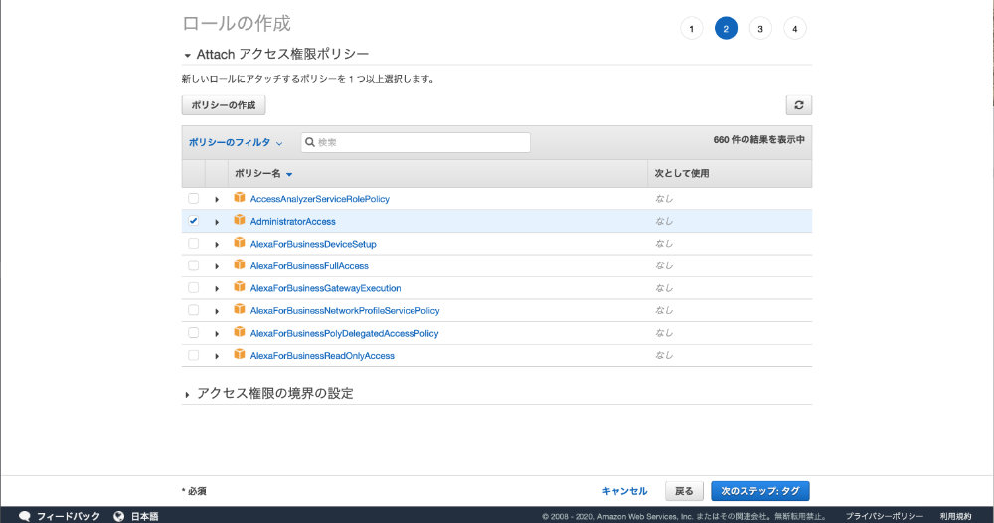Expand the AlexaForBusinessGatewayExecution row details
The width and height of the screenshot is (994, 523).
click(x=217, y=289)
